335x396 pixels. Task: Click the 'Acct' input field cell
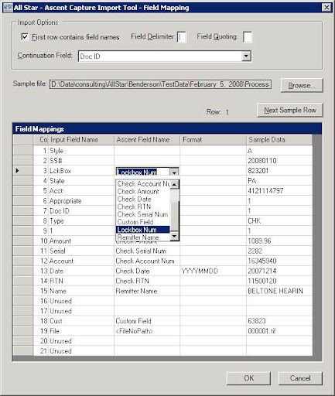[x=81, y=191]
